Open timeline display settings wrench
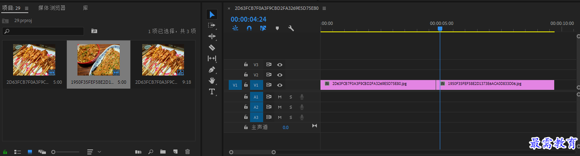 pyautogui.click(x=291, y=28)
